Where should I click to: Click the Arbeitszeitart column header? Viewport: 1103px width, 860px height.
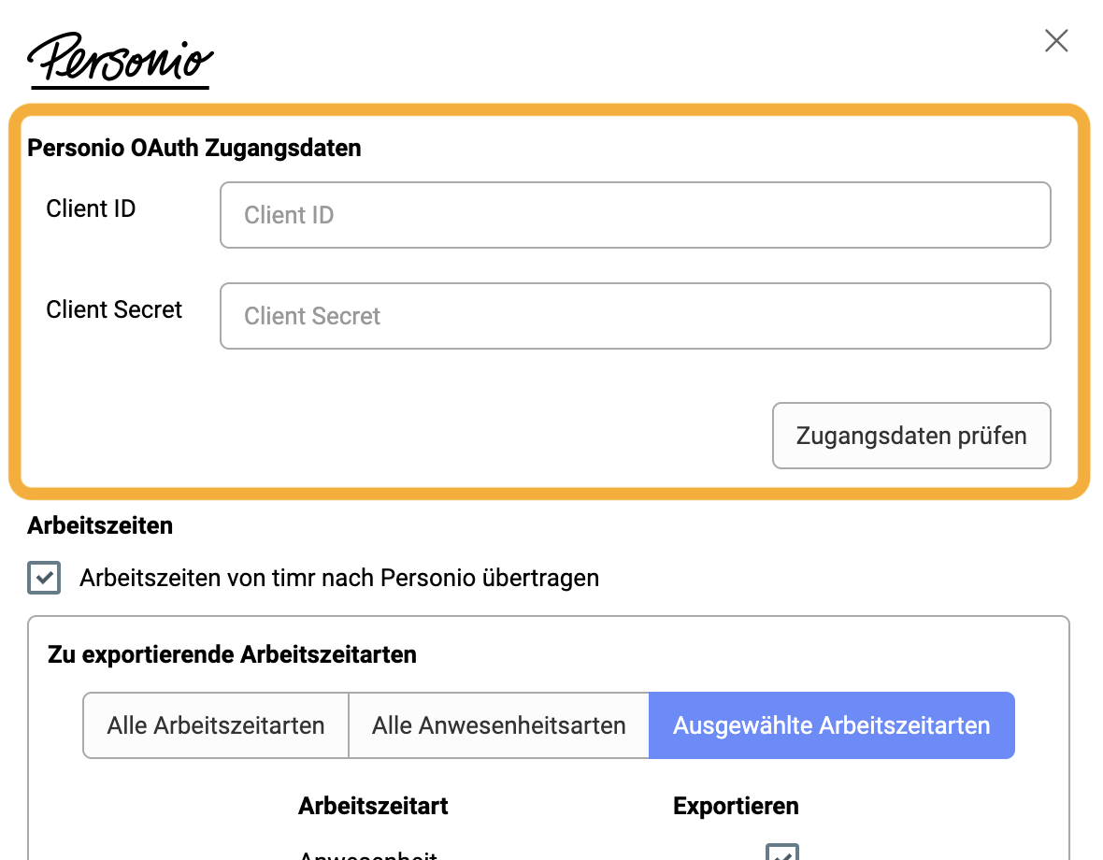(x=373, y=806)
